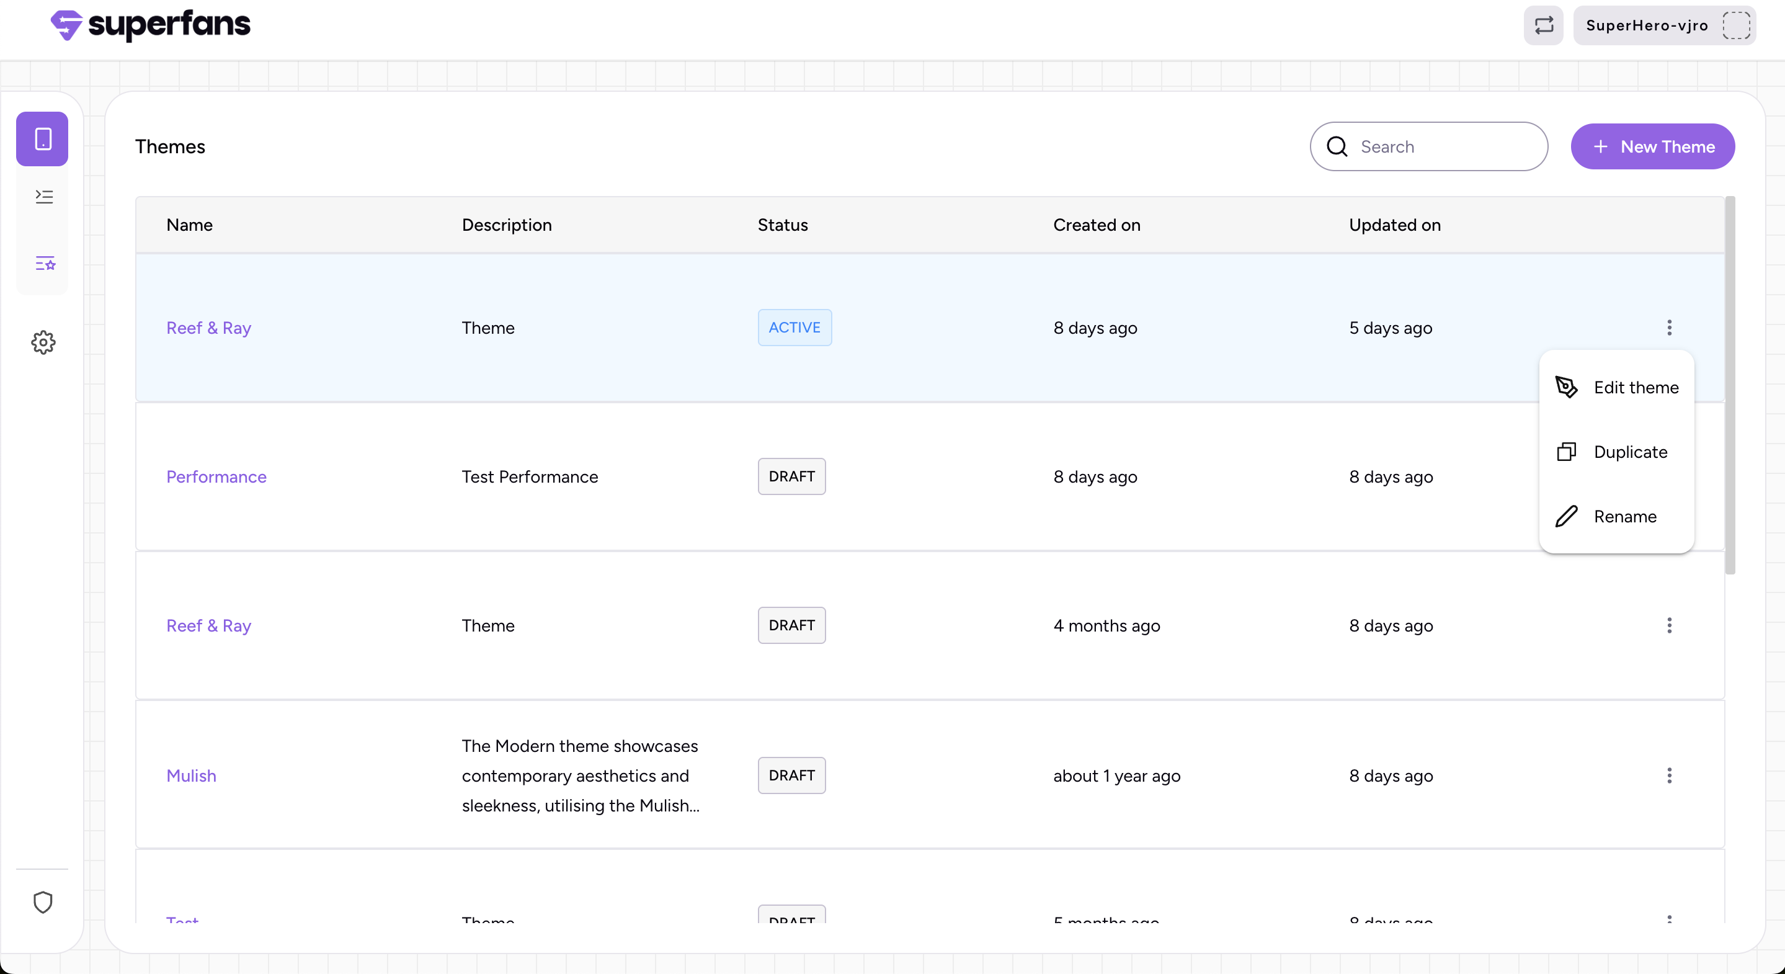This screenshot has height=974, width=1785.
Task: Open the Mulish theme link
Action: point(191,775)
